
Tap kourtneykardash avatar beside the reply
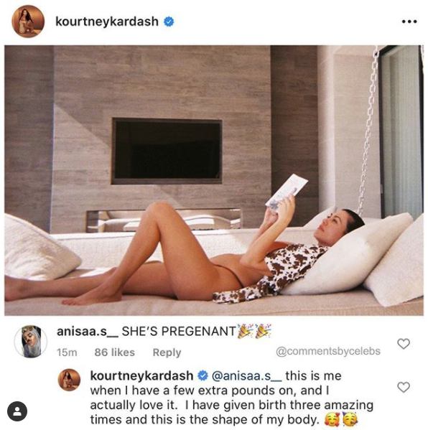[69, 380]
